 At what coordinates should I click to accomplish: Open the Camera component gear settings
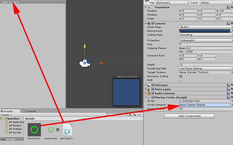tap(232, 23)
